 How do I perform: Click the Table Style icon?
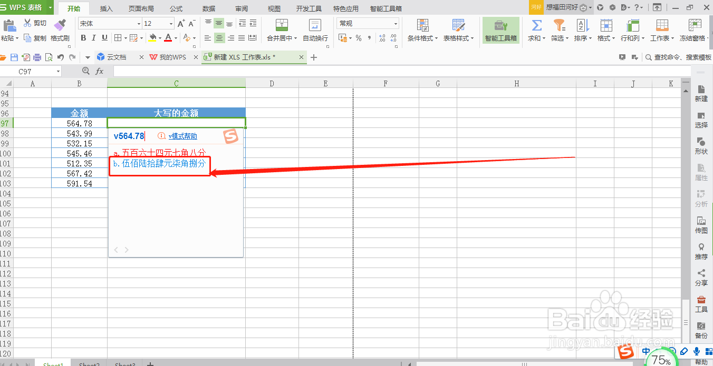tap(458, 25)
